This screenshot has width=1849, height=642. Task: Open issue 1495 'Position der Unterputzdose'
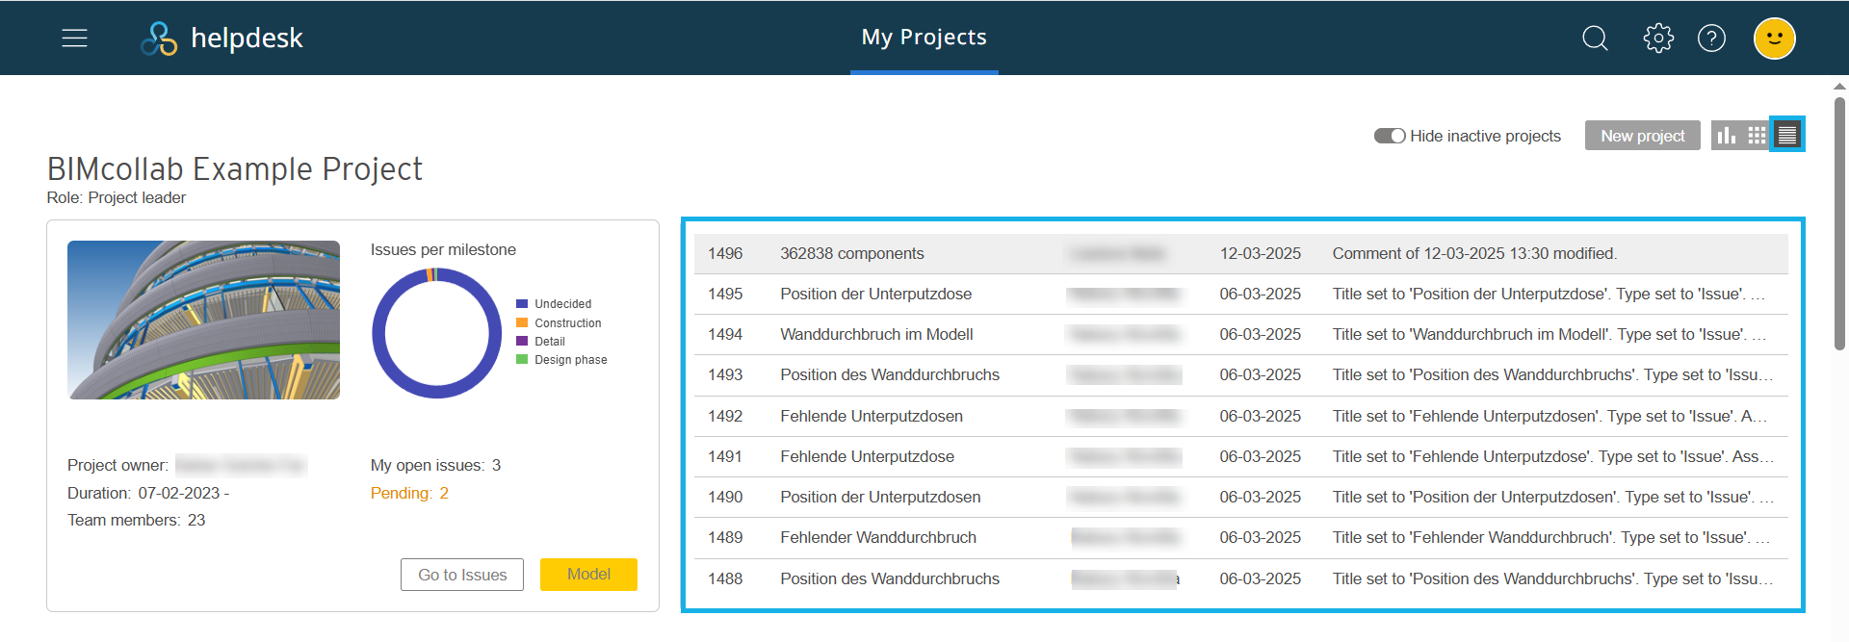click(x=1240, y=294)
